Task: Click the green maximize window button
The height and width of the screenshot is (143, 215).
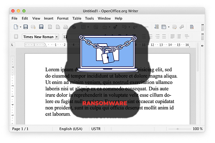Action: click(x=24, y=11)
